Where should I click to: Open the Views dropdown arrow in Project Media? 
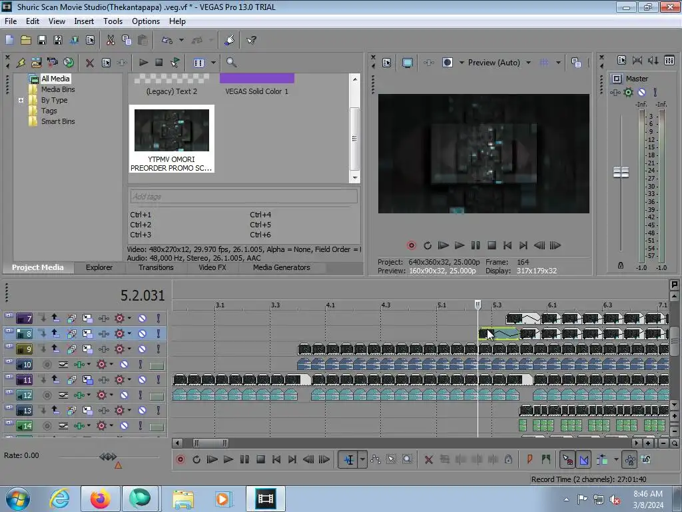click(x=213, y=63)
